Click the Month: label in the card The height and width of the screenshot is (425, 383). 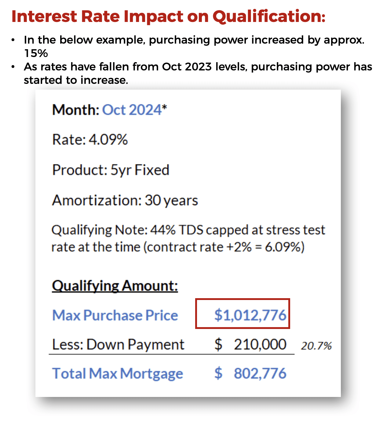pyautogui.click(x=76, y=110)
